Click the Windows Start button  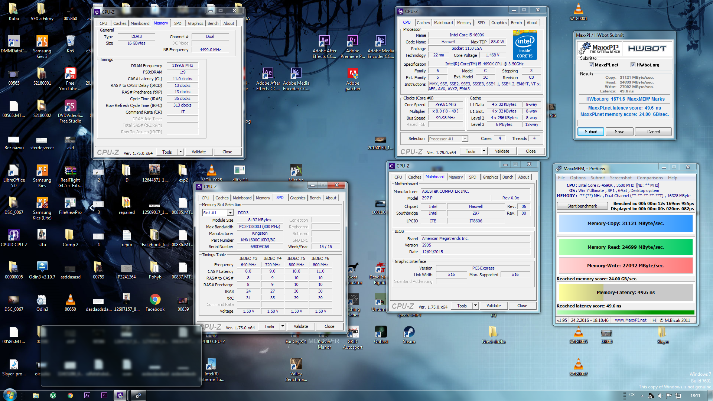(10, 395)
